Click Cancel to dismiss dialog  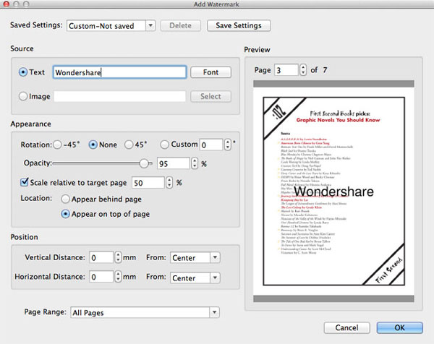346,327
